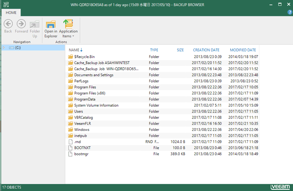
Task: Select the C: drive icon in tree
Action: 12,48
